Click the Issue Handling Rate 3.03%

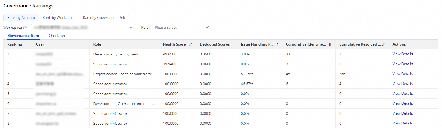pos(246,54)
